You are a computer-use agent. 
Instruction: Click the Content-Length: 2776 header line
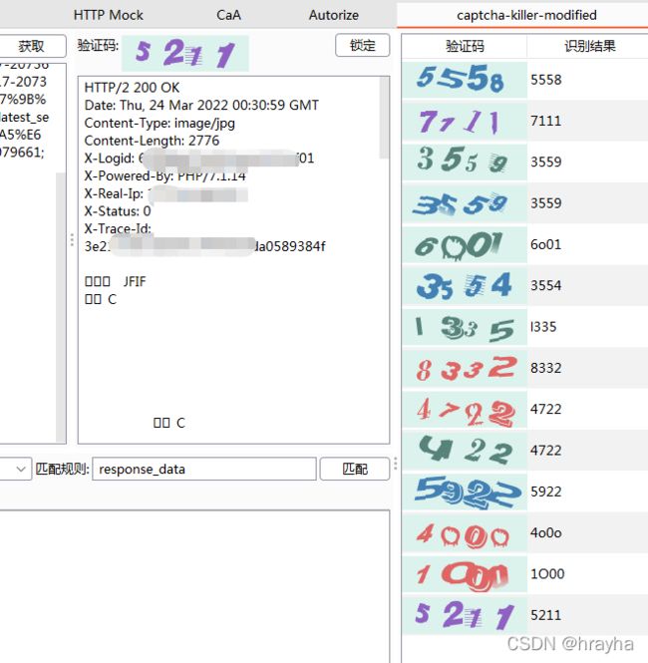152,141
